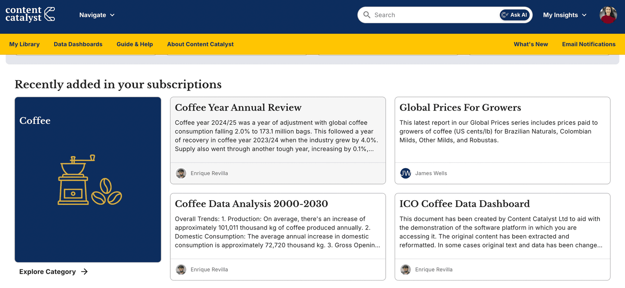Select About Content Catalyst

coord(200,44)
